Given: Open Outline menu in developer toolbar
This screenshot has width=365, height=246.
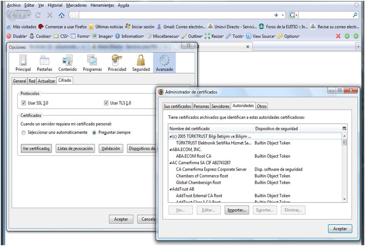Looking at the screenshot, I should 192,36.
